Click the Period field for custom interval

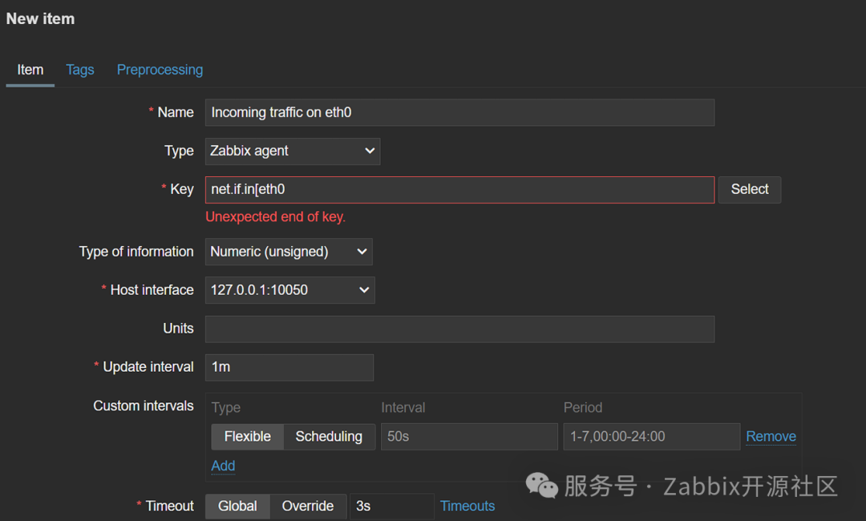pos(651,437)
